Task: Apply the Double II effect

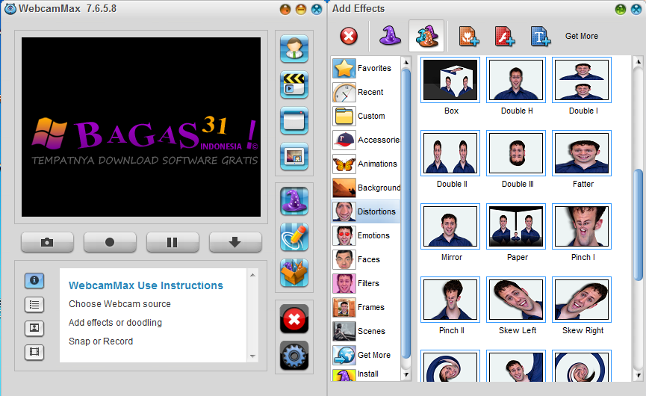Action: coord(450,153)
